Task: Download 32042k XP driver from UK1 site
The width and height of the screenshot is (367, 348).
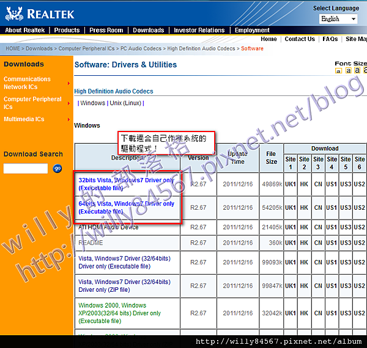Action: pos(291,313)
